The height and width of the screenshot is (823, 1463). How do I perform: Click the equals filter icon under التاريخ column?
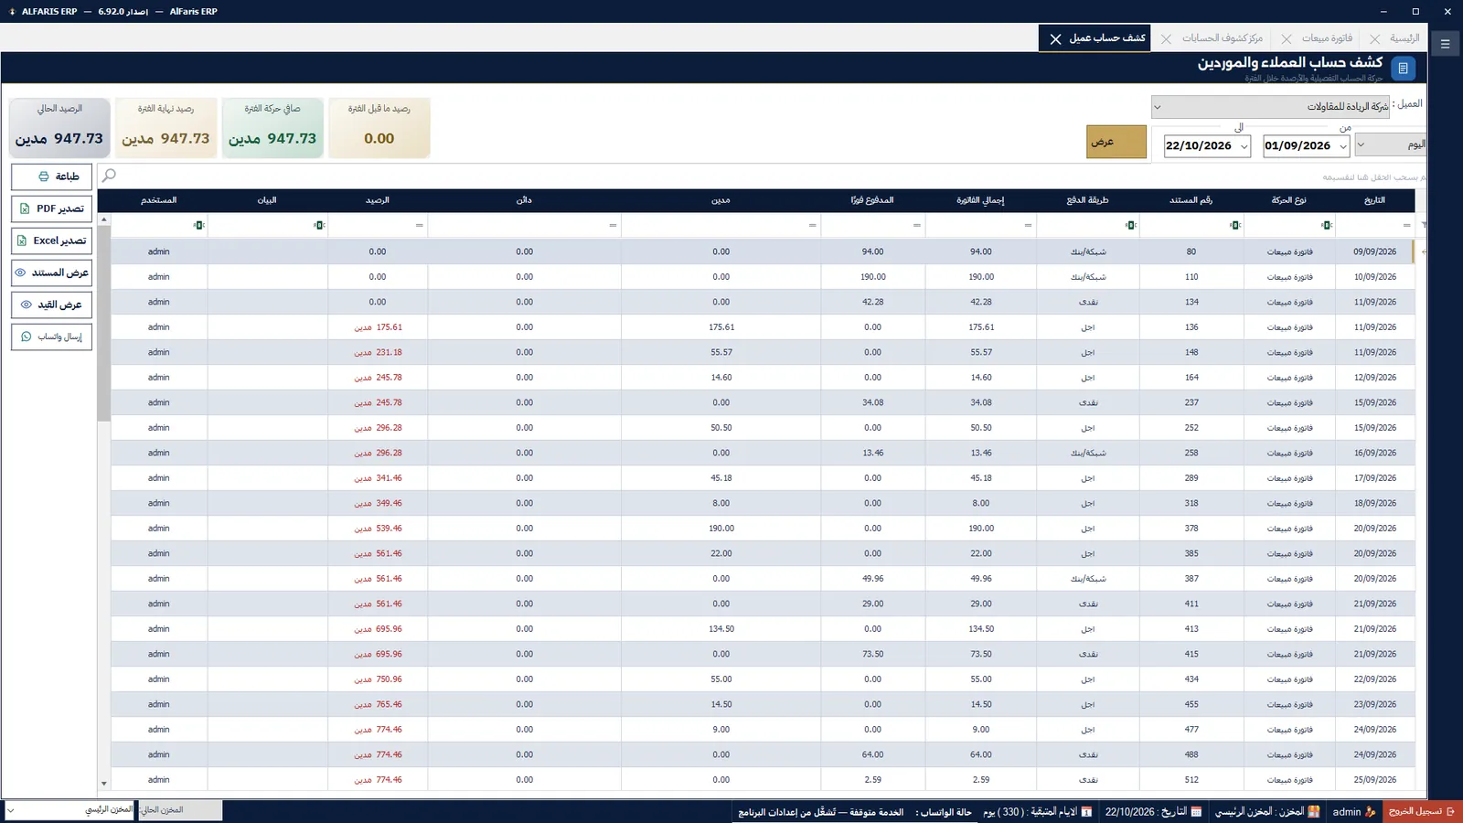(x=1407, y=225)
